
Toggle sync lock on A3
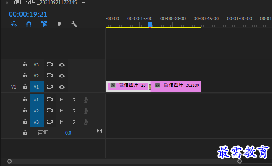click(x=50, y=121)
